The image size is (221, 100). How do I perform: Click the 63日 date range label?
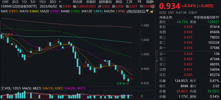click(136, 11)
